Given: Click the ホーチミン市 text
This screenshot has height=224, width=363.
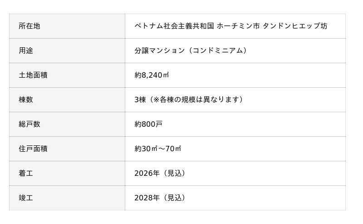Looking at the screenshot, I should pyautogui.click(x=238, y=26).
